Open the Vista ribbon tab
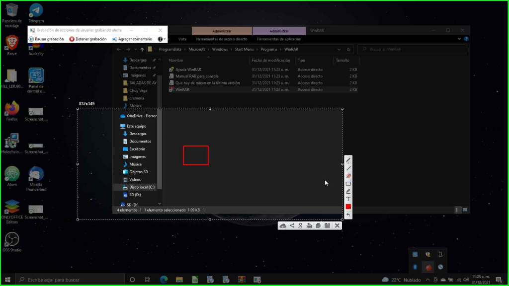Image resolution: width=509 pixels, height=286 pixels. (182, 39)
